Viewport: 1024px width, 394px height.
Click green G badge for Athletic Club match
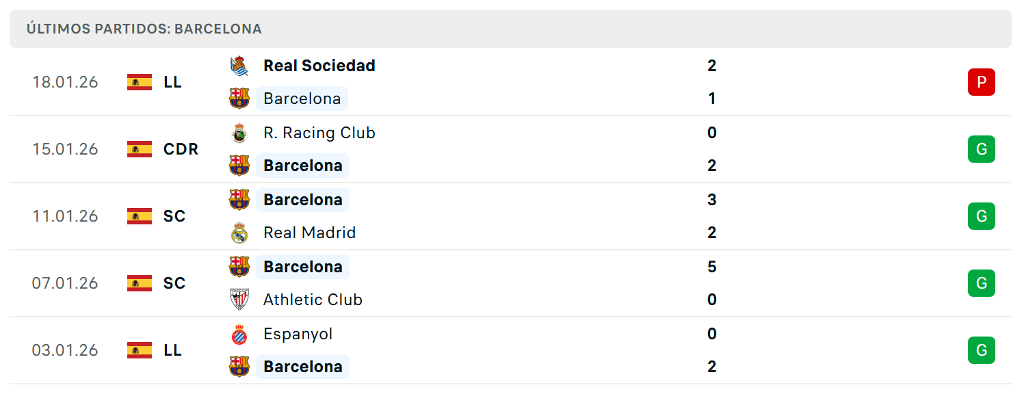click(x=982, y=283)
